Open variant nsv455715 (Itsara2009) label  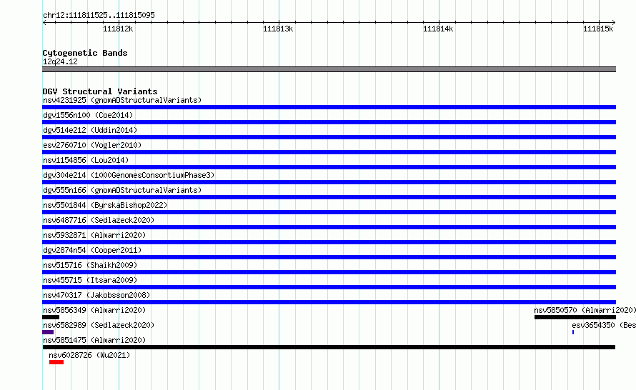tap(90, 280)
